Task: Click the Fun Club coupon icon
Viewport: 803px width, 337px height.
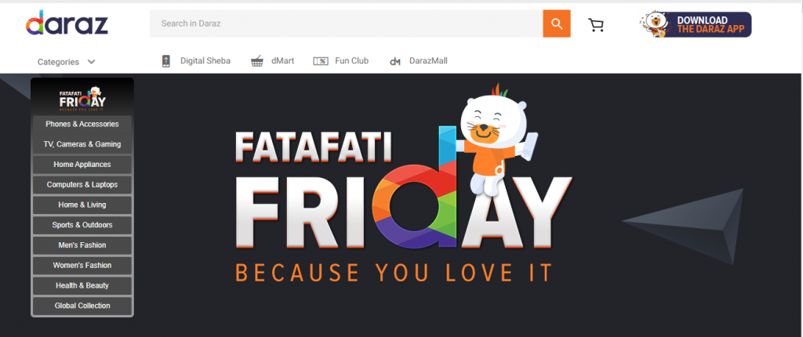Action: coord(321,61)
